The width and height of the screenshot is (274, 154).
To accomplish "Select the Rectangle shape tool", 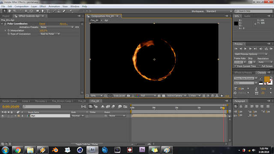I will click(x=38, y=11).
